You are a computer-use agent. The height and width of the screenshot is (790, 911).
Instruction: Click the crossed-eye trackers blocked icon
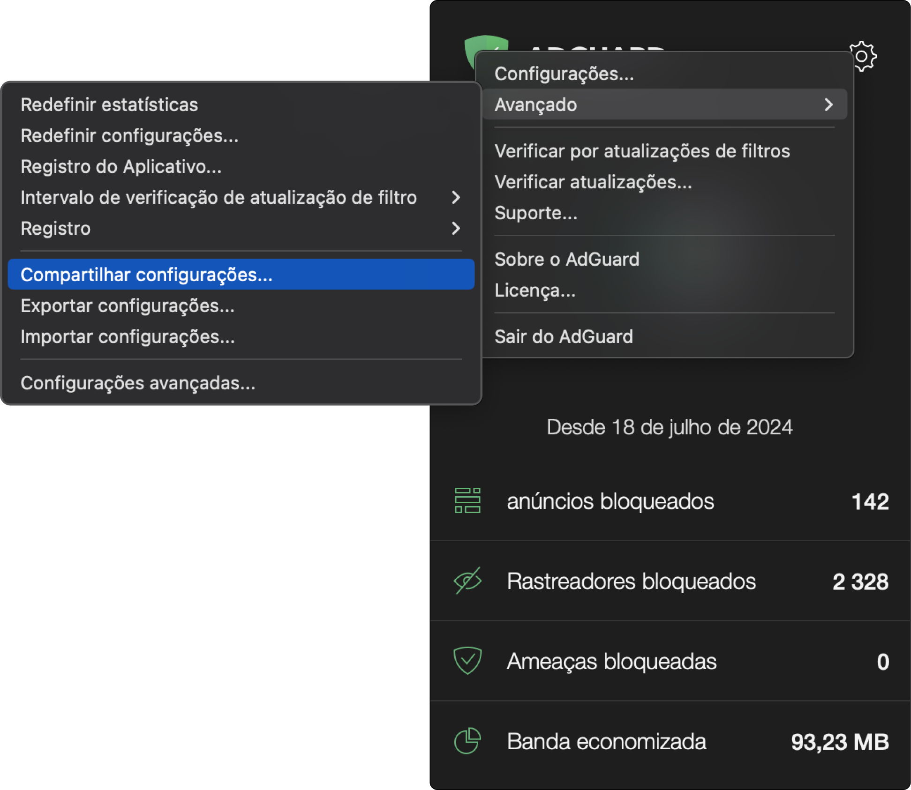(x=467, y=581)
